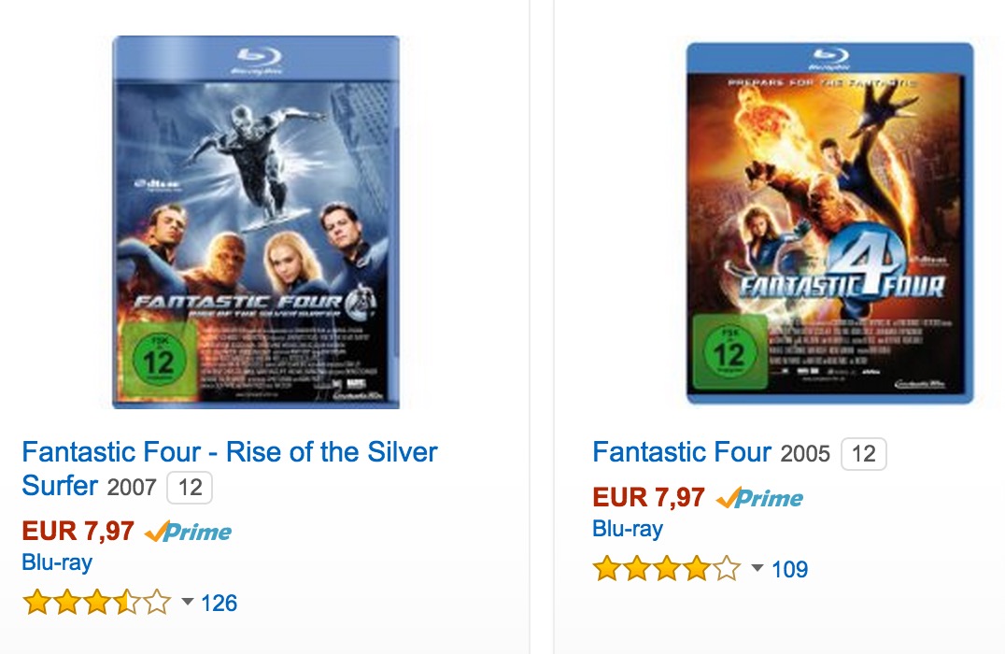Click the Prime logo beside Fantastic Four 2005 price
The height and width of the screenshot is (654, 1005).
pyautogui.click(x=759, y=498)
